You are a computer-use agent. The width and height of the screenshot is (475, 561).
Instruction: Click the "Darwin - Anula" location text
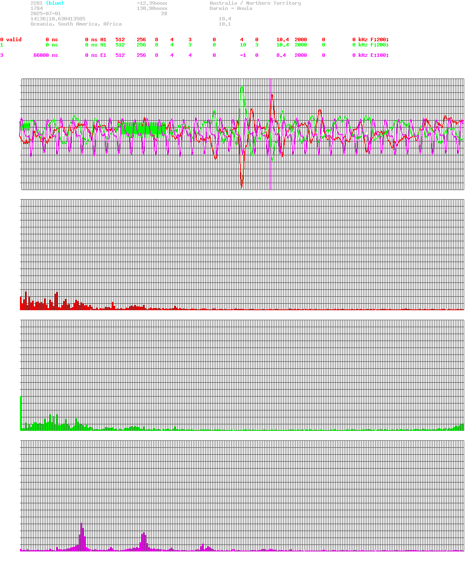point(231,8)
